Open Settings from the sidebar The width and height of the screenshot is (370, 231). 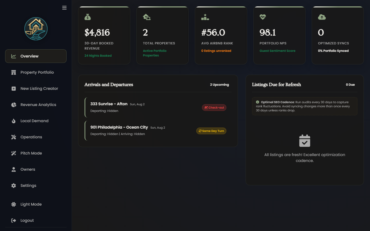tap(36, 186)
